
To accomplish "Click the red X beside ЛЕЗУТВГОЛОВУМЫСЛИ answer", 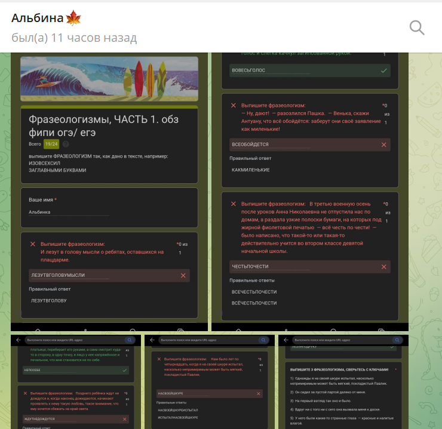I will pyautogui.click(x=183, y=275).
